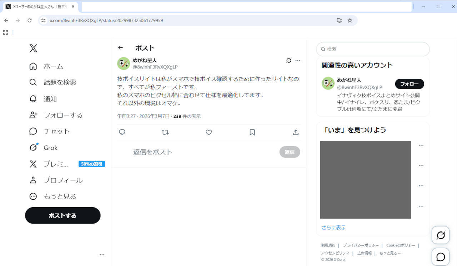Open ホーム from the sidebar

pos(46,66)
